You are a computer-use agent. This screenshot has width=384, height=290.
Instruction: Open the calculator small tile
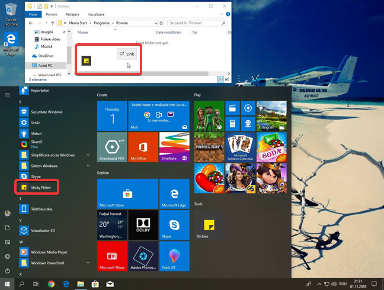coord(232,124)
